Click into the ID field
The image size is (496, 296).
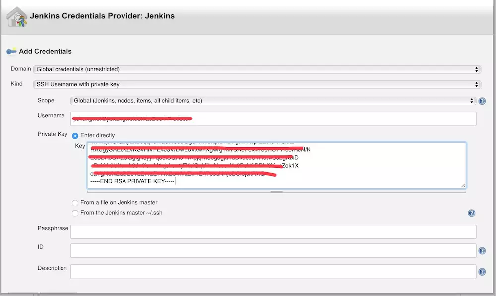tap(273, 251)
